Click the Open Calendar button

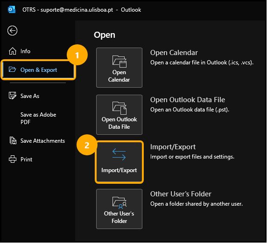119,68
